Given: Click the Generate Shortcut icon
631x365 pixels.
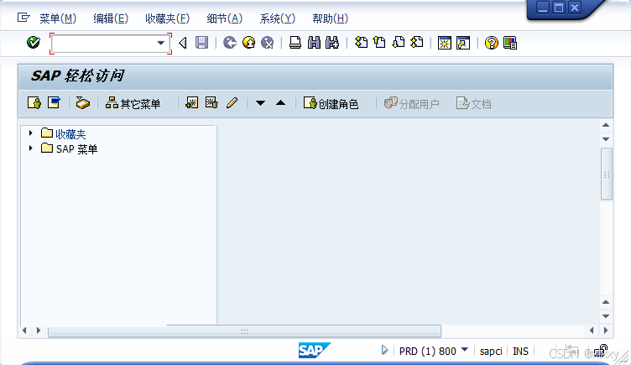Looking at the screenshot, I should [463, 43].
